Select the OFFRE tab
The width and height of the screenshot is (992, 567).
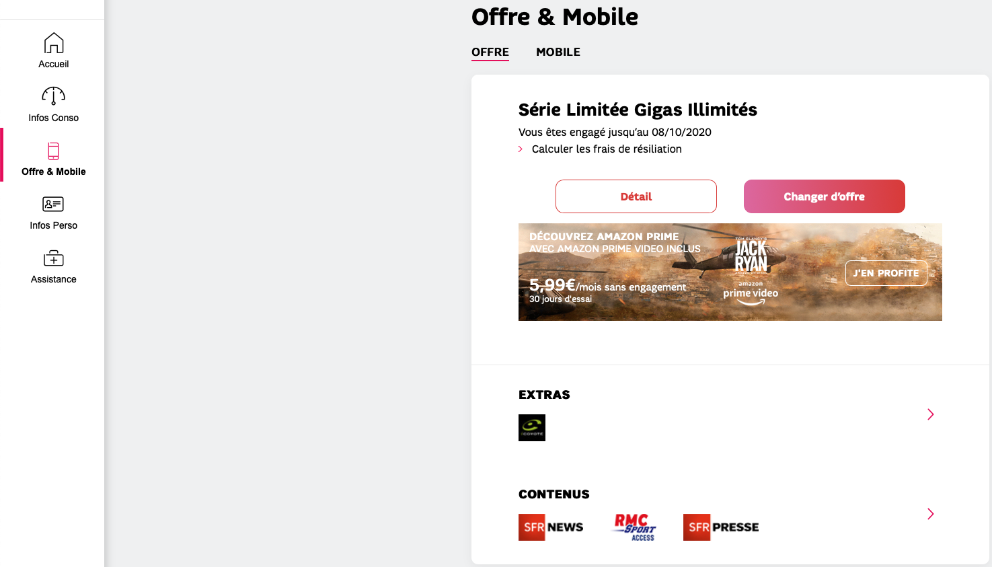click(x=490, y=52)
